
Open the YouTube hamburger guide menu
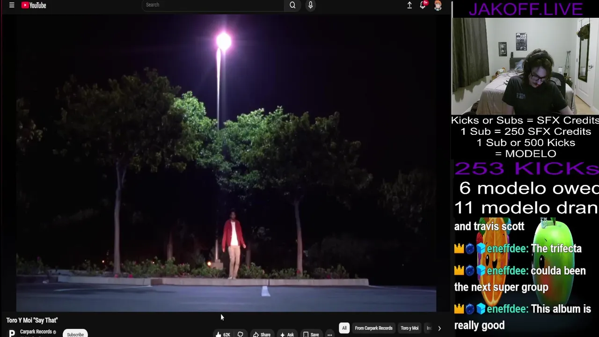pyautogui.click(x=12, y=5)
